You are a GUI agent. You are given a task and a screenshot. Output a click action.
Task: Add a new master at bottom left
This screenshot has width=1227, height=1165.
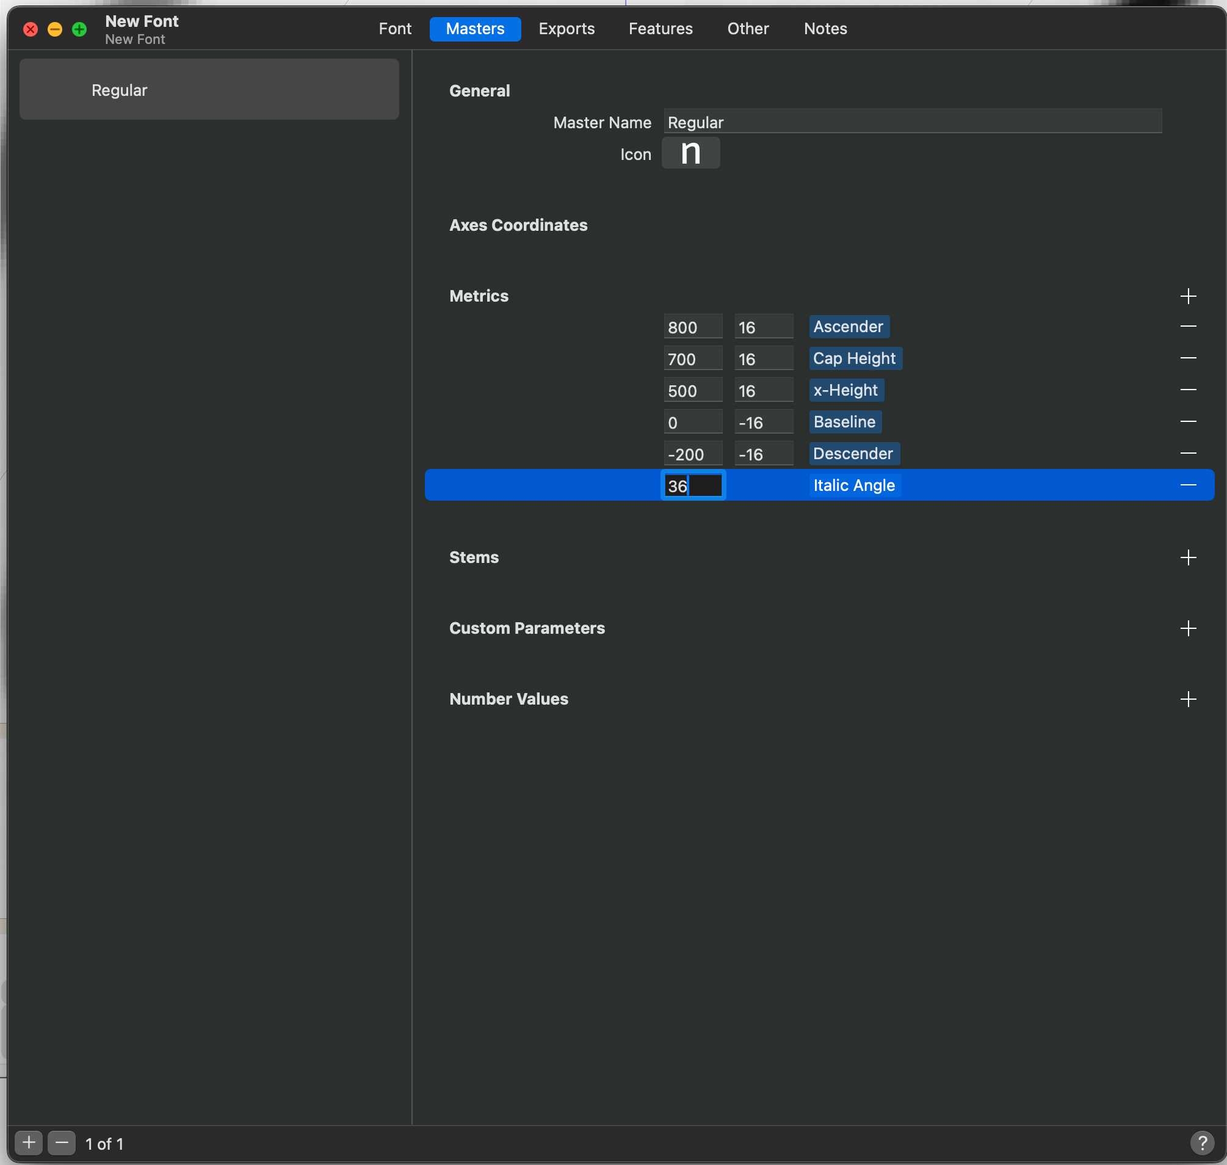(29, 1142)
